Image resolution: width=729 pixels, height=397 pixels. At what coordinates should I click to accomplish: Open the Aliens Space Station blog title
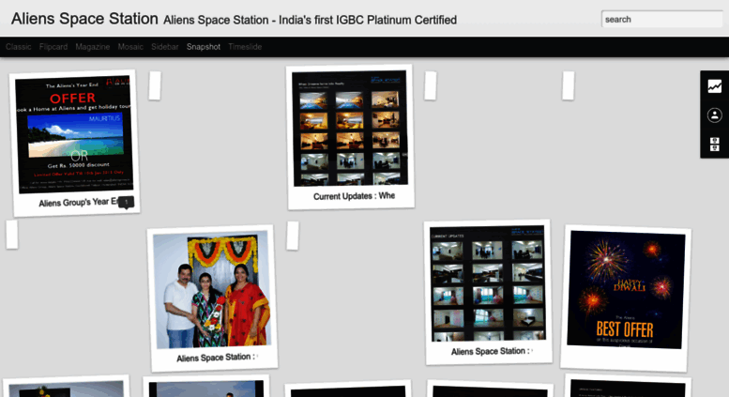(x=84, y=19)
